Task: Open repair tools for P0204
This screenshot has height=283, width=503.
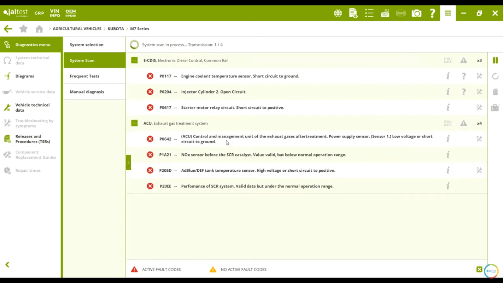Action: (x=479, y=92)
